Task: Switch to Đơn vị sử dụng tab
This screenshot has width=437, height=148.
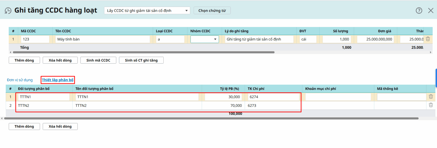Action: [x=20, y=80]
